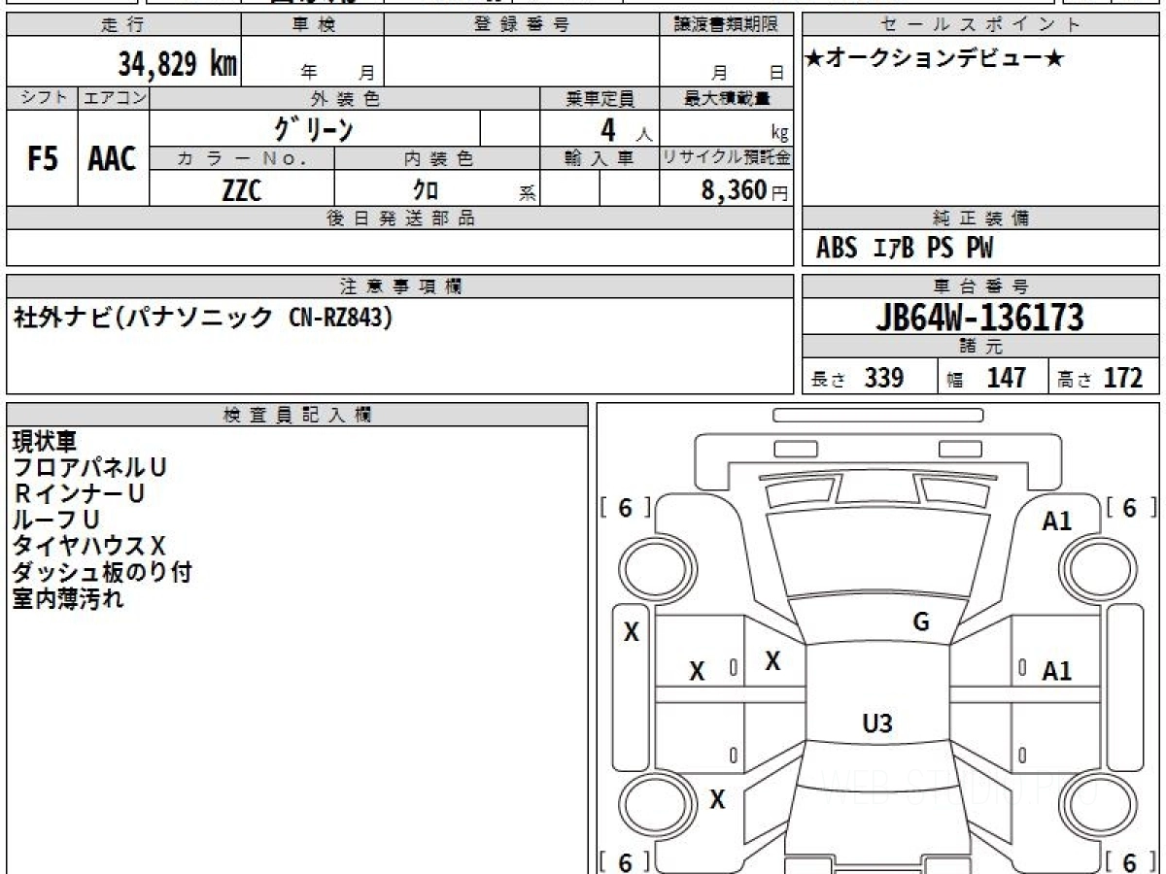Image resolution: width=1166 pixels, height=874 pixels.
Task: Select the 走行 header cell
Action: tap(123, 24)
